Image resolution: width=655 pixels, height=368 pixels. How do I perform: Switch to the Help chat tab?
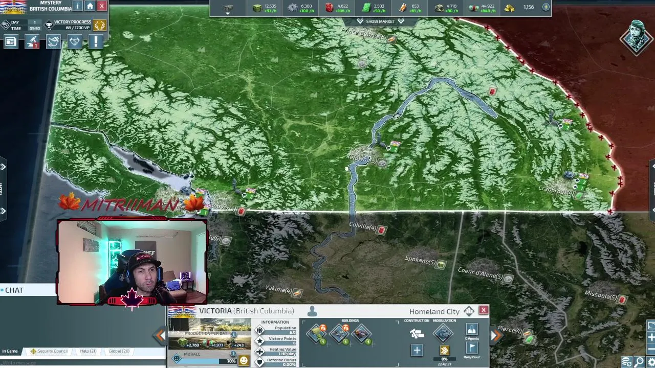88,351
